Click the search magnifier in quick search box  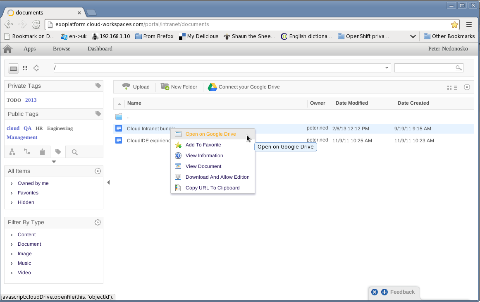tap(458, 68)
